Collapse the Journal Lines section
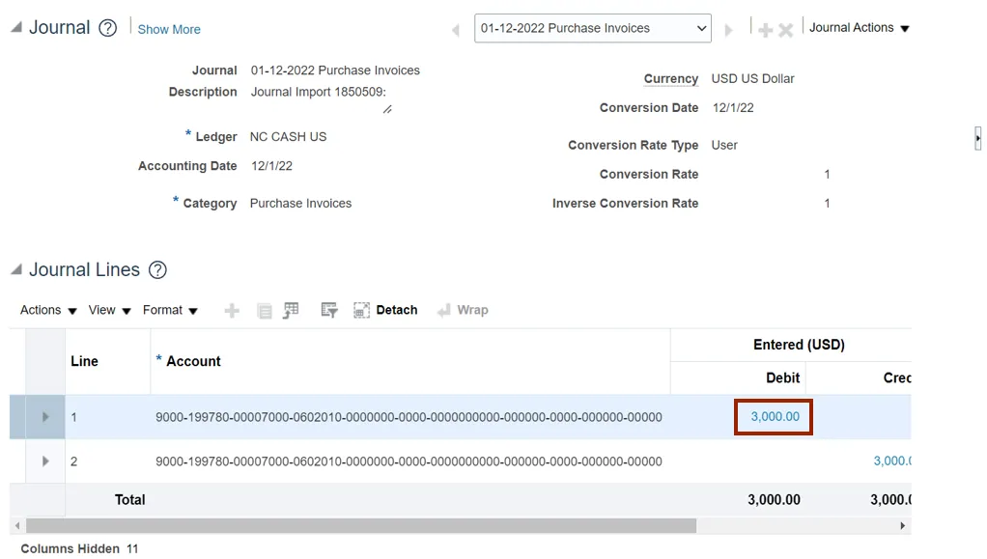 (x=16, y=270)
